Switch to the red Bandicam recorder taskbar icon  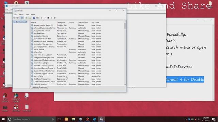tap(87, 119)
